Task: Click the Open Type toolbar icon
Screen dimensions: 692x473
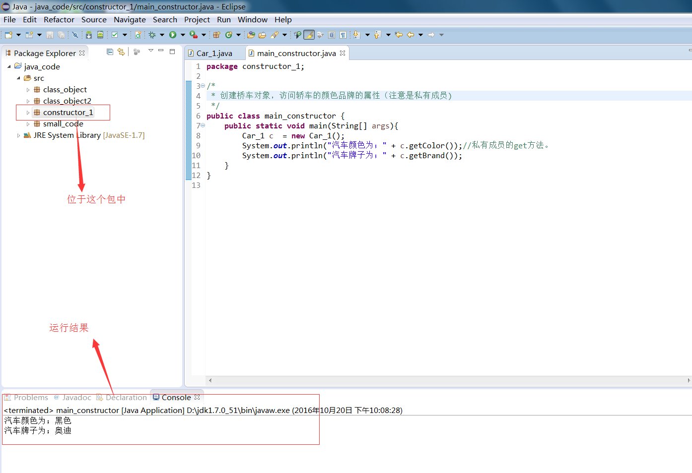Action: point(251,35)
